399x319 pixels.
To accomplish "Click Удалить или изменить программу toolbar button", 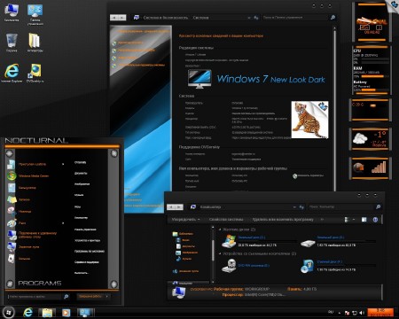I will [x=283, y=220].
